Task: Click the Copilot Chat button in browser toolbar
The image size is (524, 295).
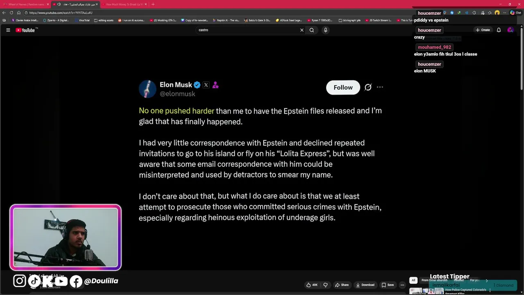Action: point(515,13)
